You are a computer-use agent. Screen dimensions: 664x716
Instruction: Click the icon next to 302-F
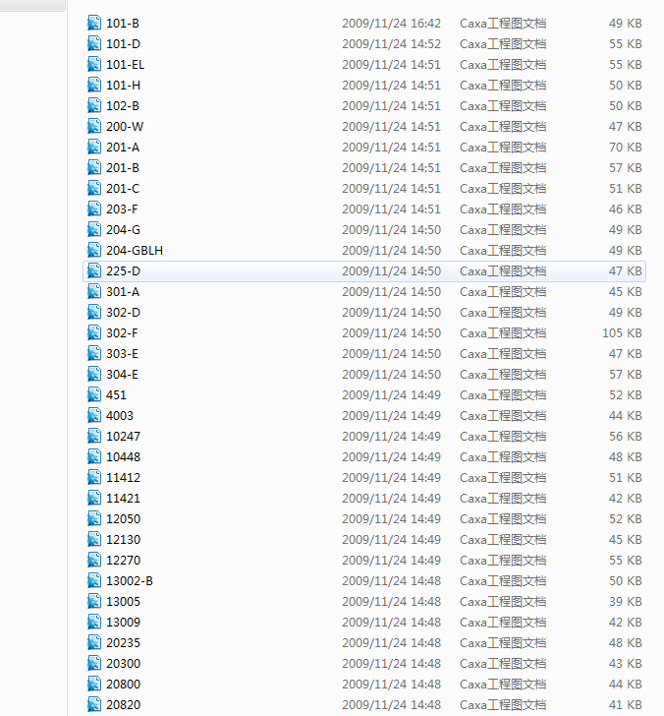click(94, 332)
